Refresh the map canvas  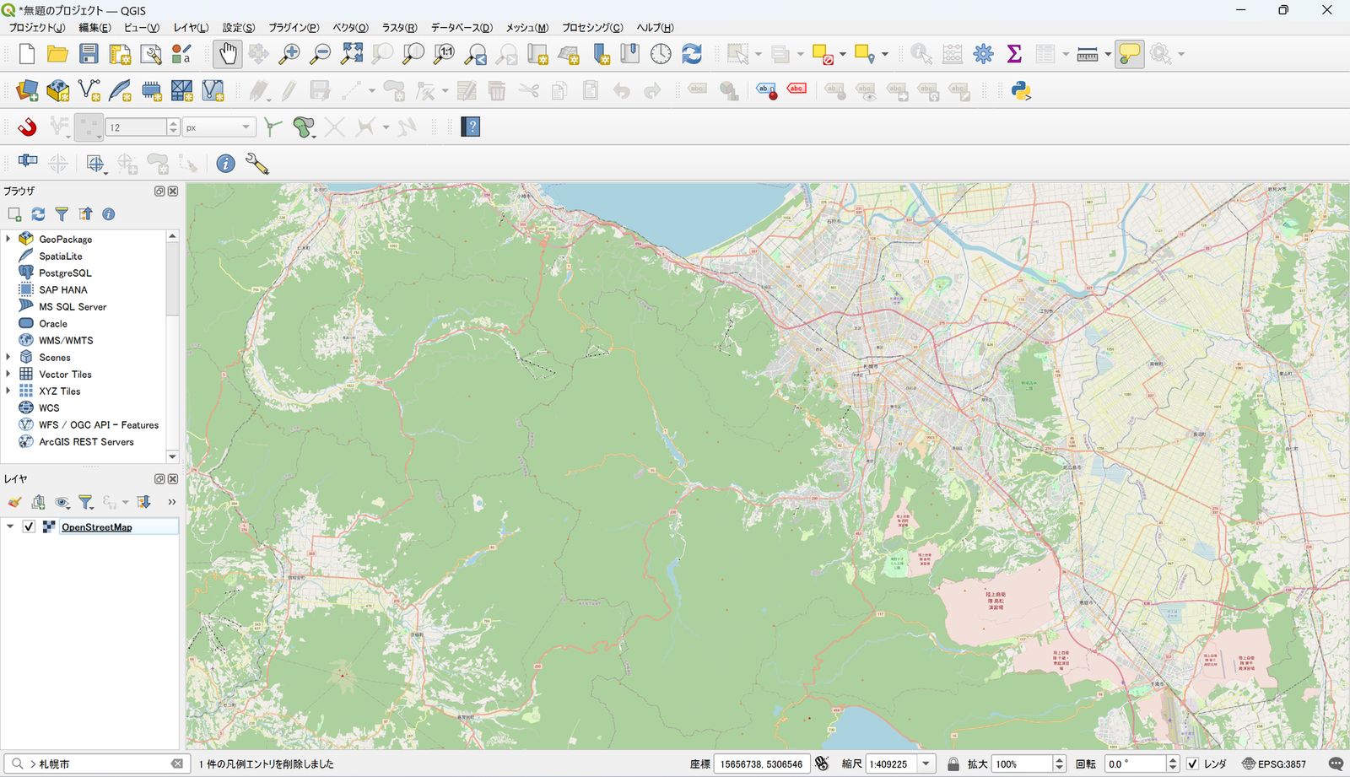pyautogui.click(x=692, y=54)
